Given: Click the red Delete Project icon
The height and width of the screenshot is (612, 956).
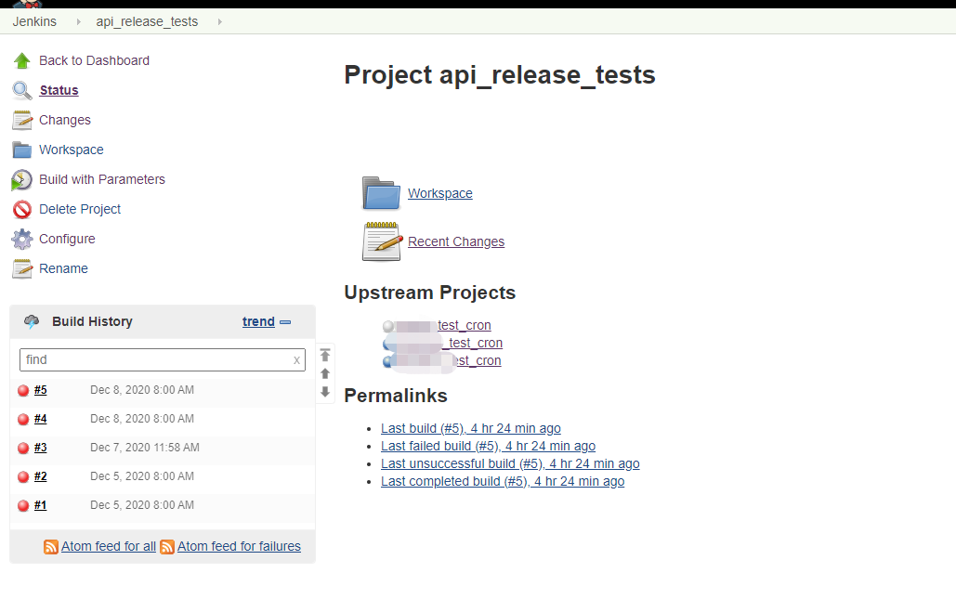Looking at the screenshot, I should (22, 210).
